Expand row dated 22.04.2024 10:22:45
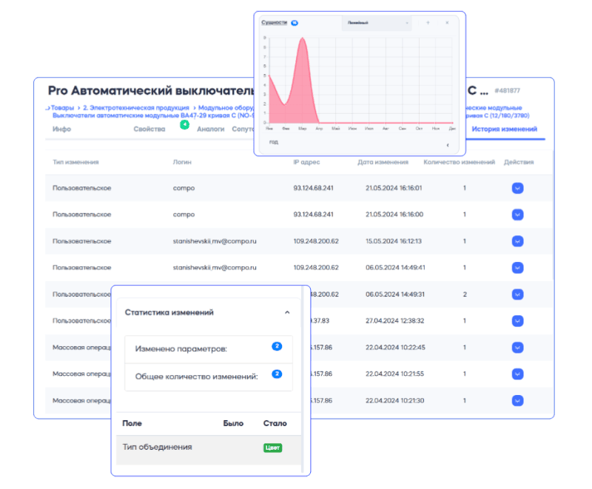The width and height of the screenshot is (592, 489). click(517, 347)
